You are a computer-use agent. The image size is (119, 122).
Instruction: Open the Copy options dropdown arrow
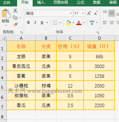[20, 18]
